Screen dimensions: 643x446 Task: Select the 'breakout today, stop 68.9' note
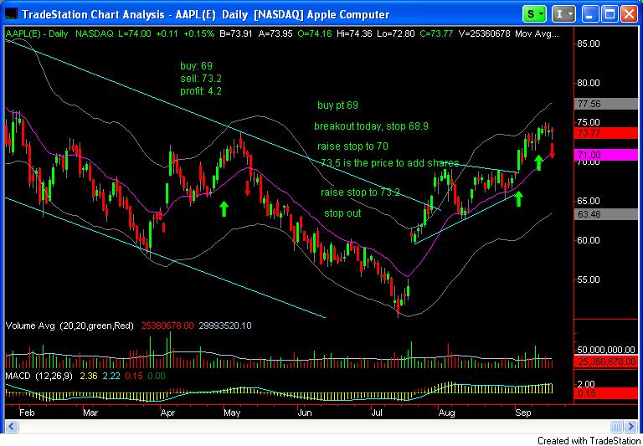click(x=371, y=126)
